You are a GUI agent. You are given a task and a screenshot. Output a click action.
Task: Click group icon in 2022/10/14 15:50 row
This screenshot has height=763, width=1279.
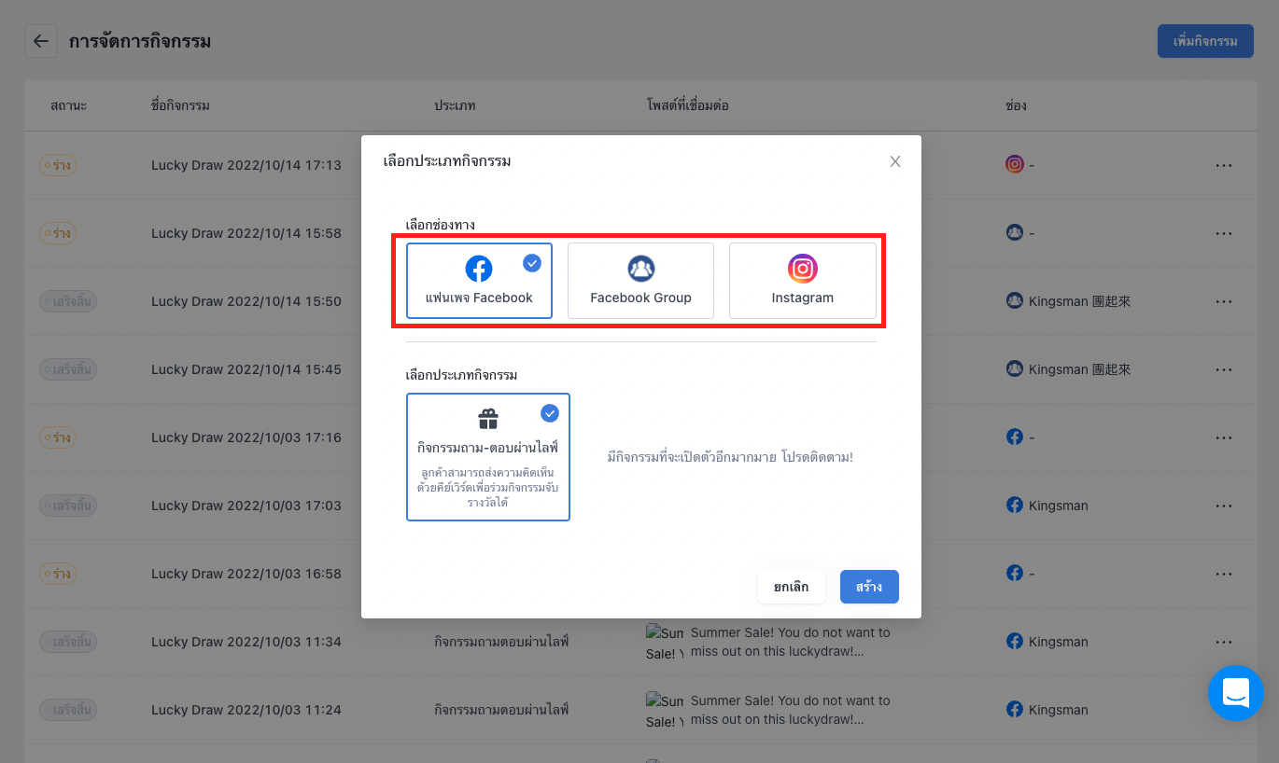(x=1015, y=300)
